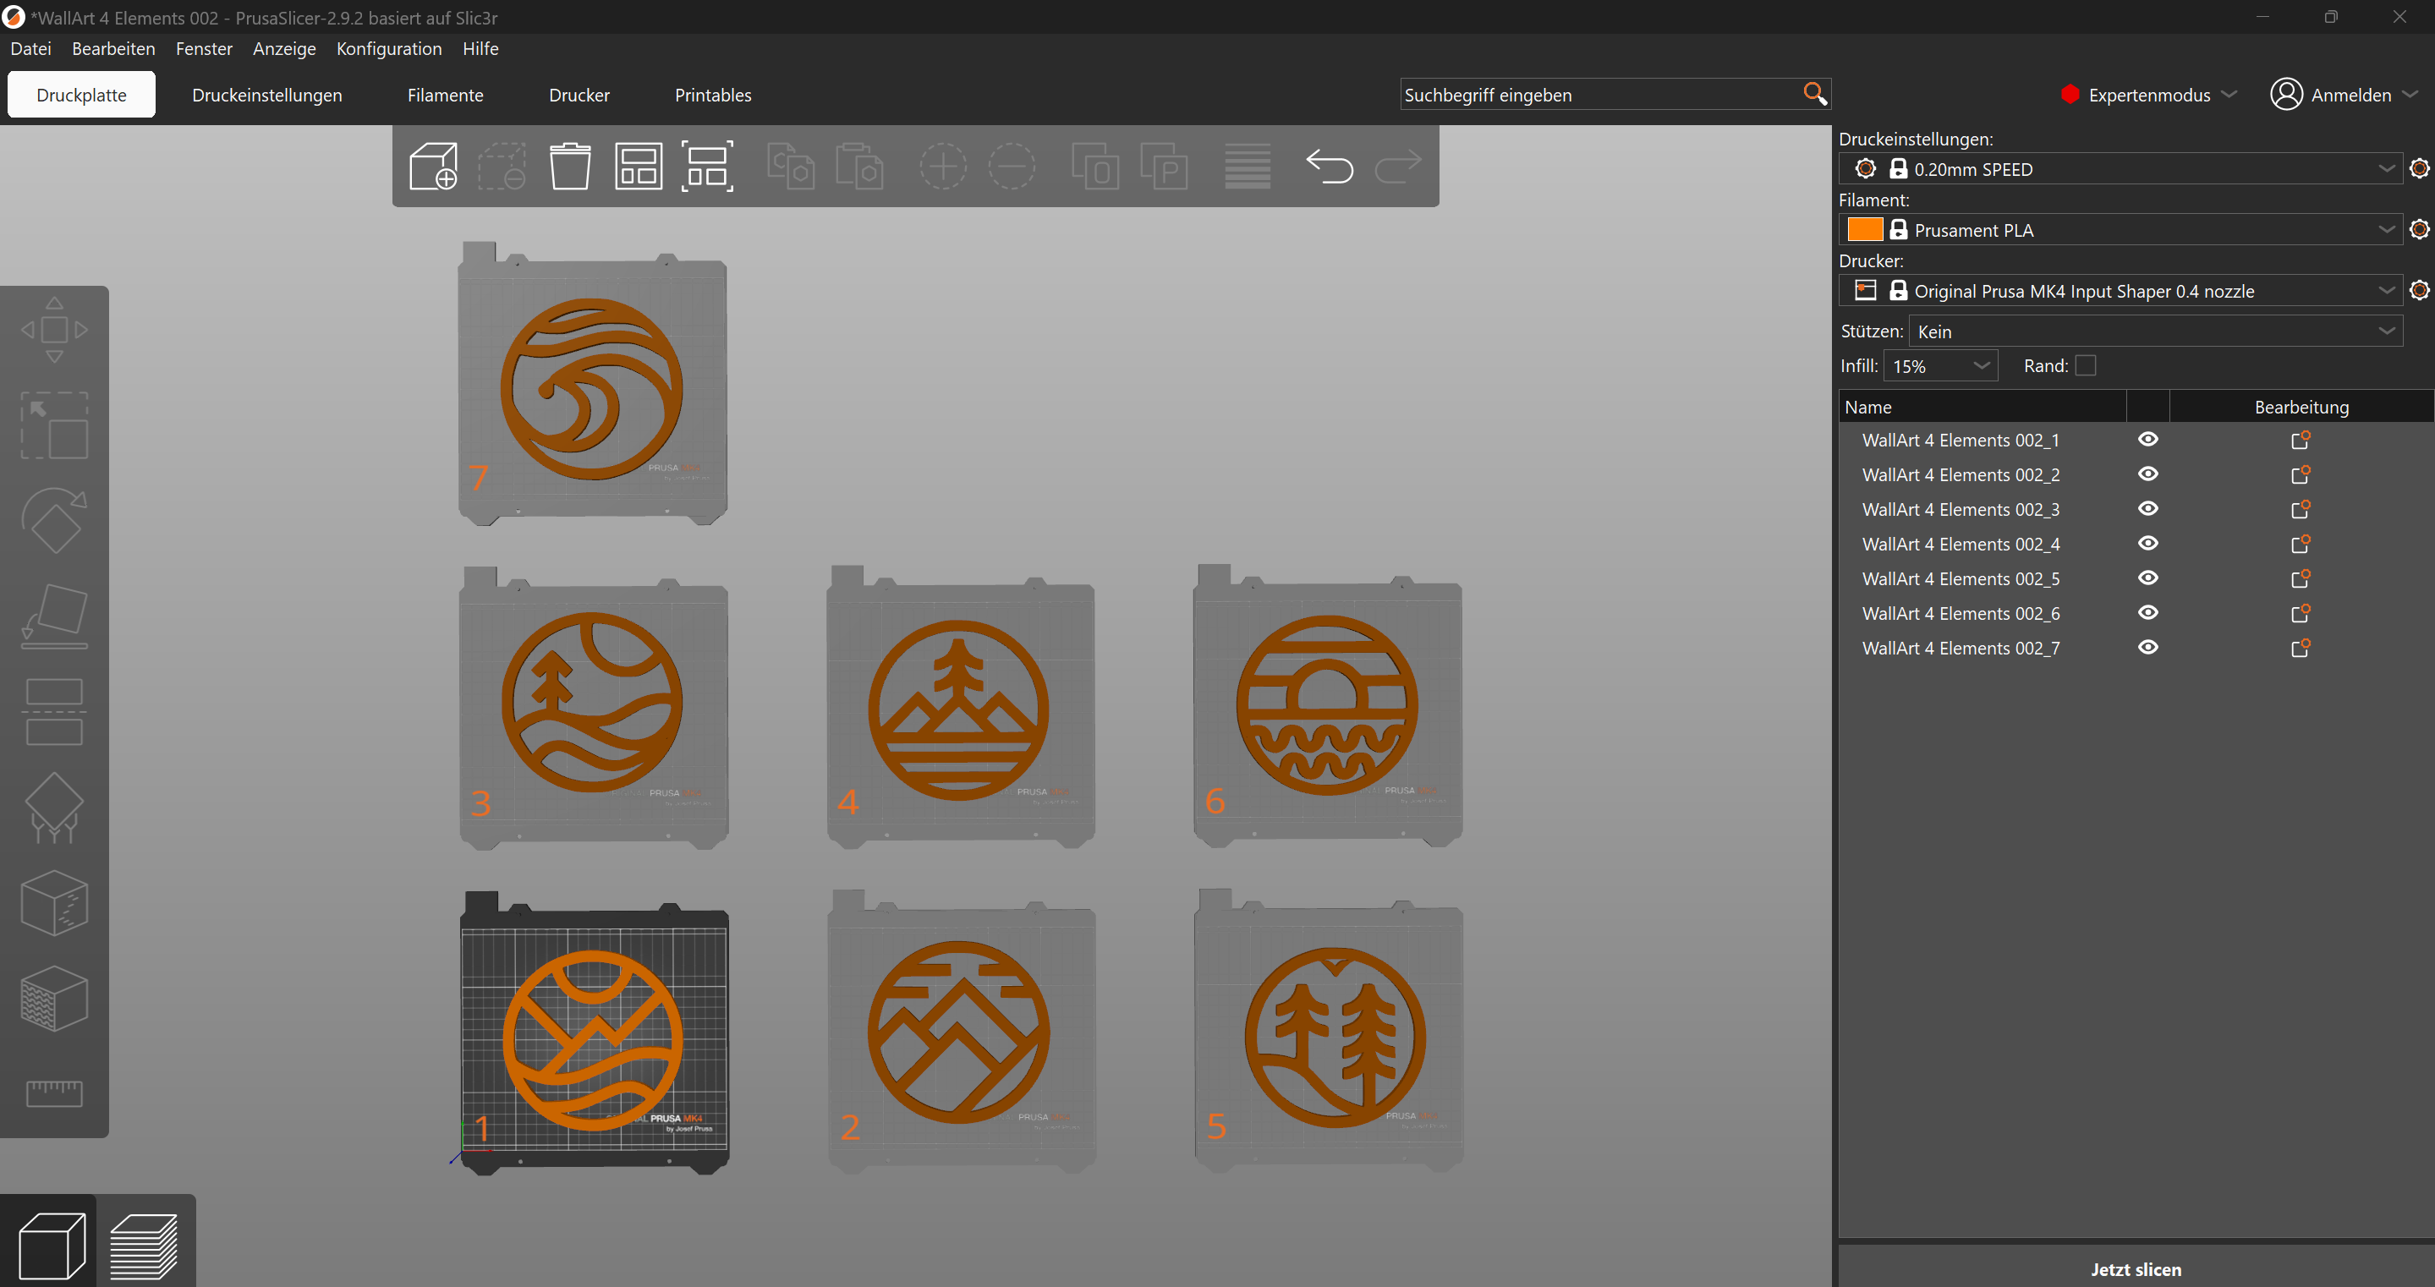The height and width of the screenshot is (1287, 2435).
Task: Select the Move tool in left sidebar
Action: 55,330
